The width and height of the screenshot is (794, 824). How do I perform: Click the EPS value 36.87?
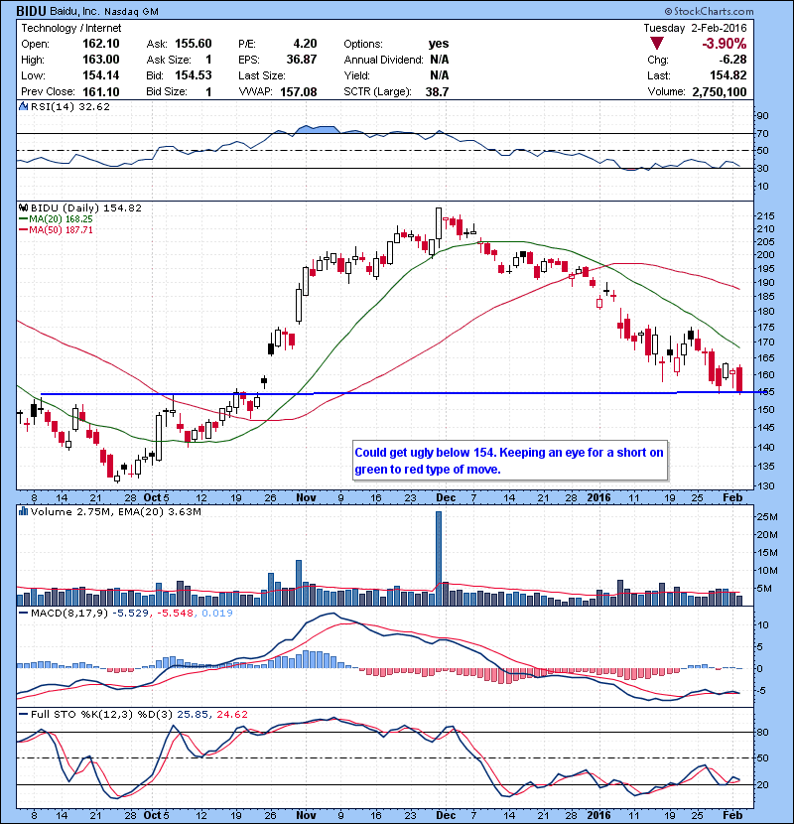click(302, 60)
